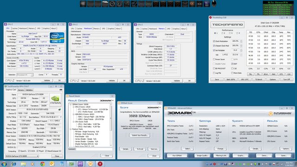Enable the Power Saver checkbox
The height and width of the screenshot is (167, 297).
pyautogui.click(x=214, y=59)
